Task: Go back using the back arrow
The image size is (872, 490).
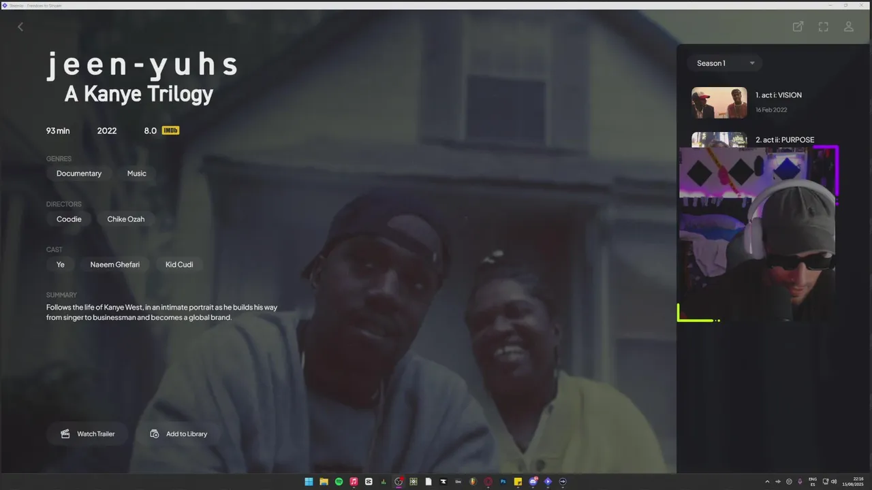Action: coord(20,27)
